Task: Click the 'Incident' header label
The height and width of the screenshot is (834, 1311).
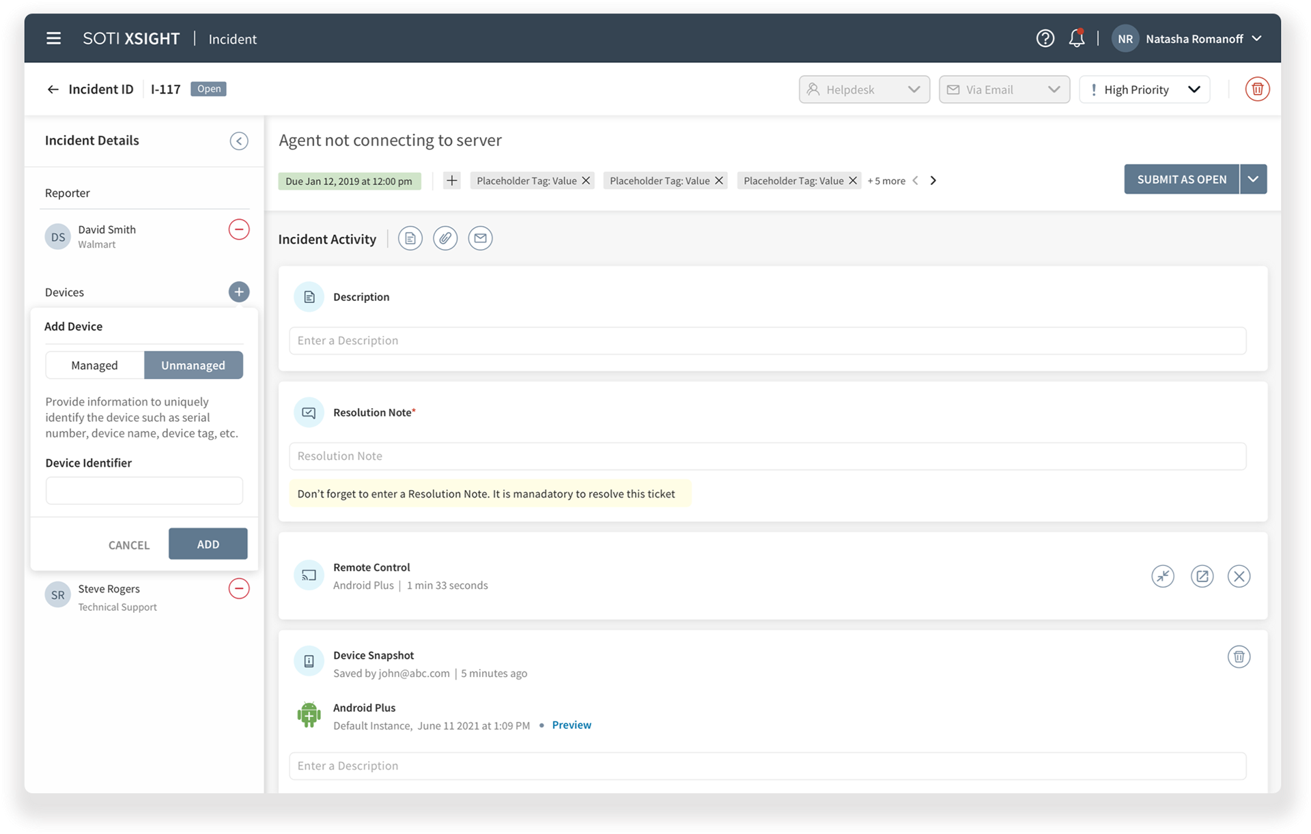Action: pos(233,40)
